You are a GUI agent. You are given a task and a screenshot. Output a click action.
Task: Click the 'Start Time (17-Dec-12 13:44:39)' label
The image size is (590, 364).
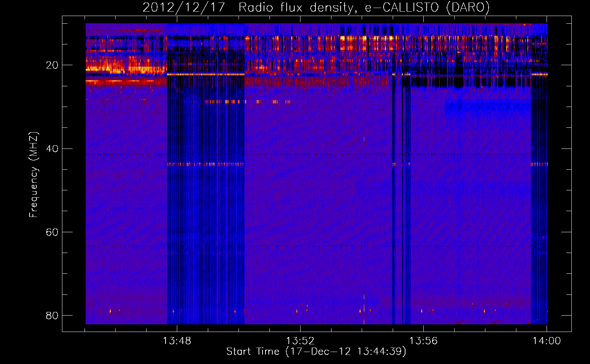[x=316, y=352]
